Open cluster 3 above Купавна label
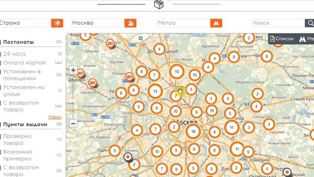Image resolution: width=314 pixels, height=177 pixels. click(269, 124)
